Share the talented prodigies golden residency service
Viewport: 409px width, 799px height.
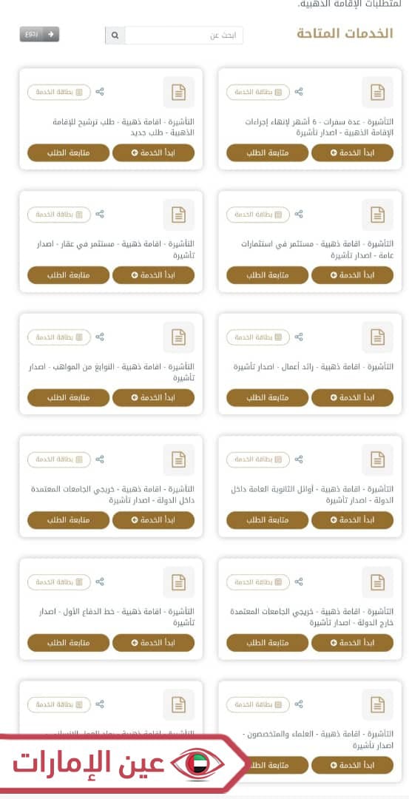click(x=100, y=337)
